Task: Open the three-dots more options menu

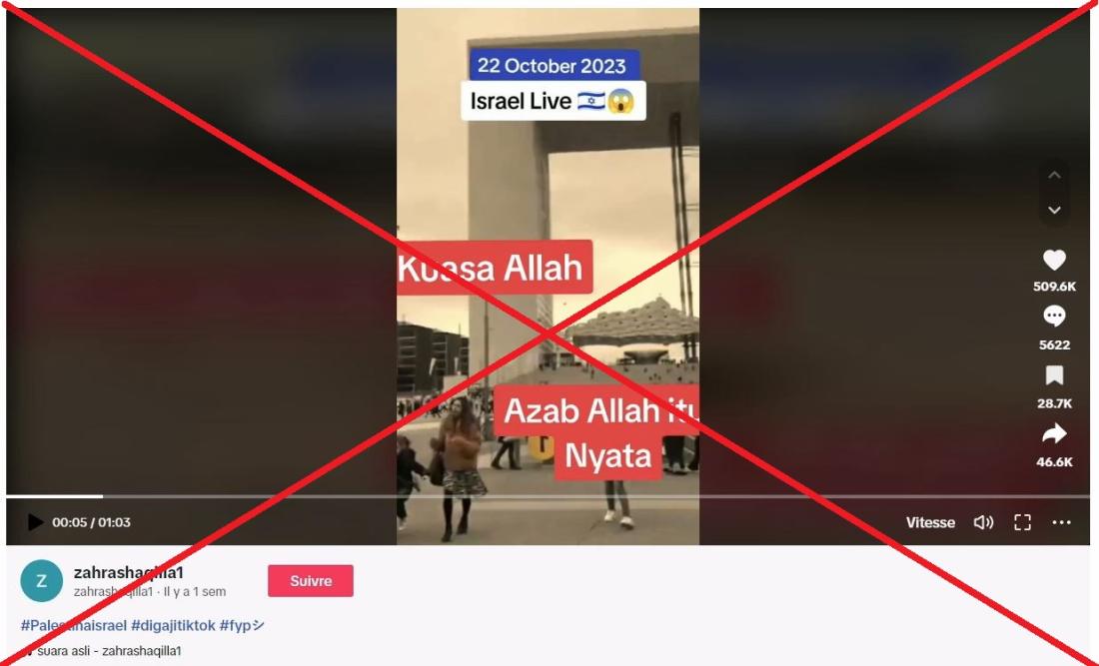Action: click(x=1061, y=522)
